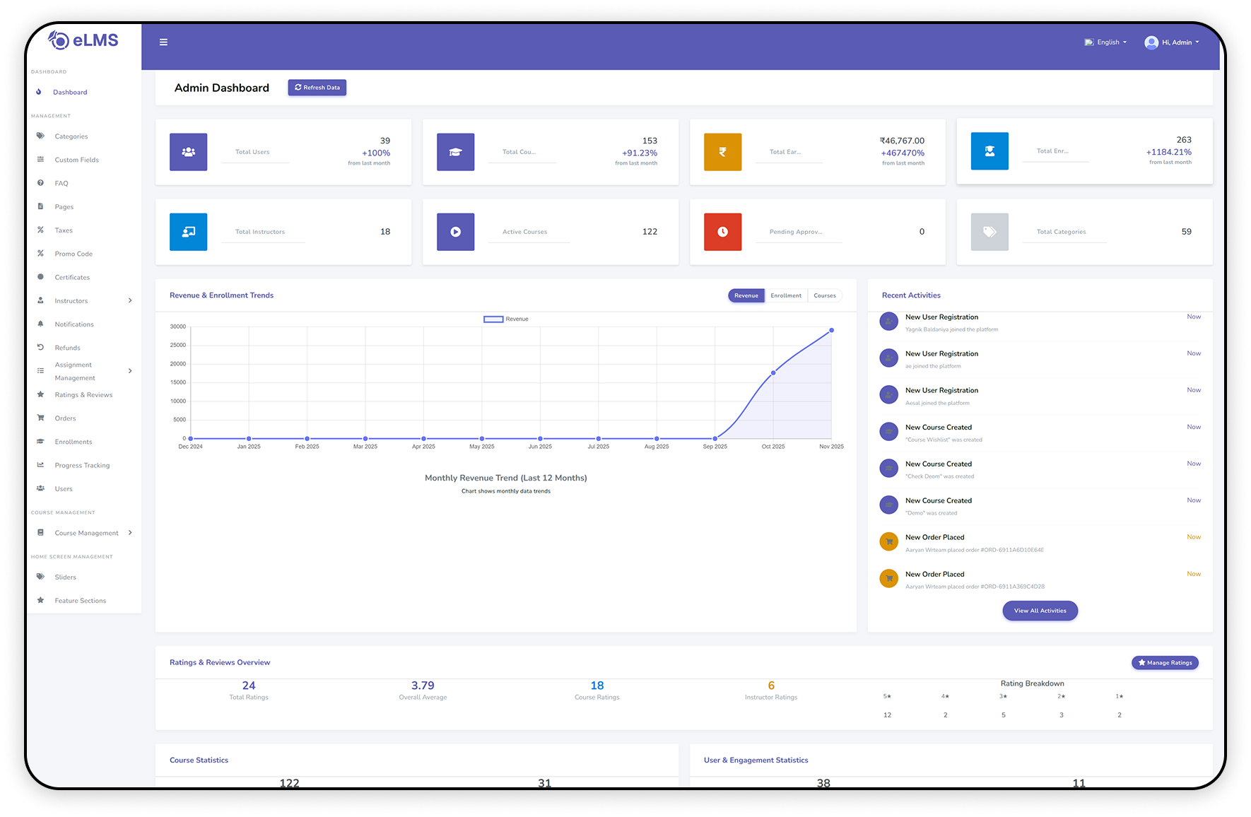Open Promo Code in the sidebar
The image size is (1251, 817).
point(74,254)
